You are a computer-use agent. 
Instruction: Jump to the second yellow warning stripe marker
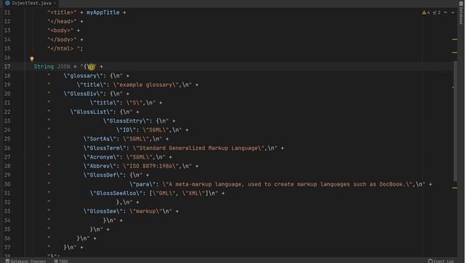[455, 53]
